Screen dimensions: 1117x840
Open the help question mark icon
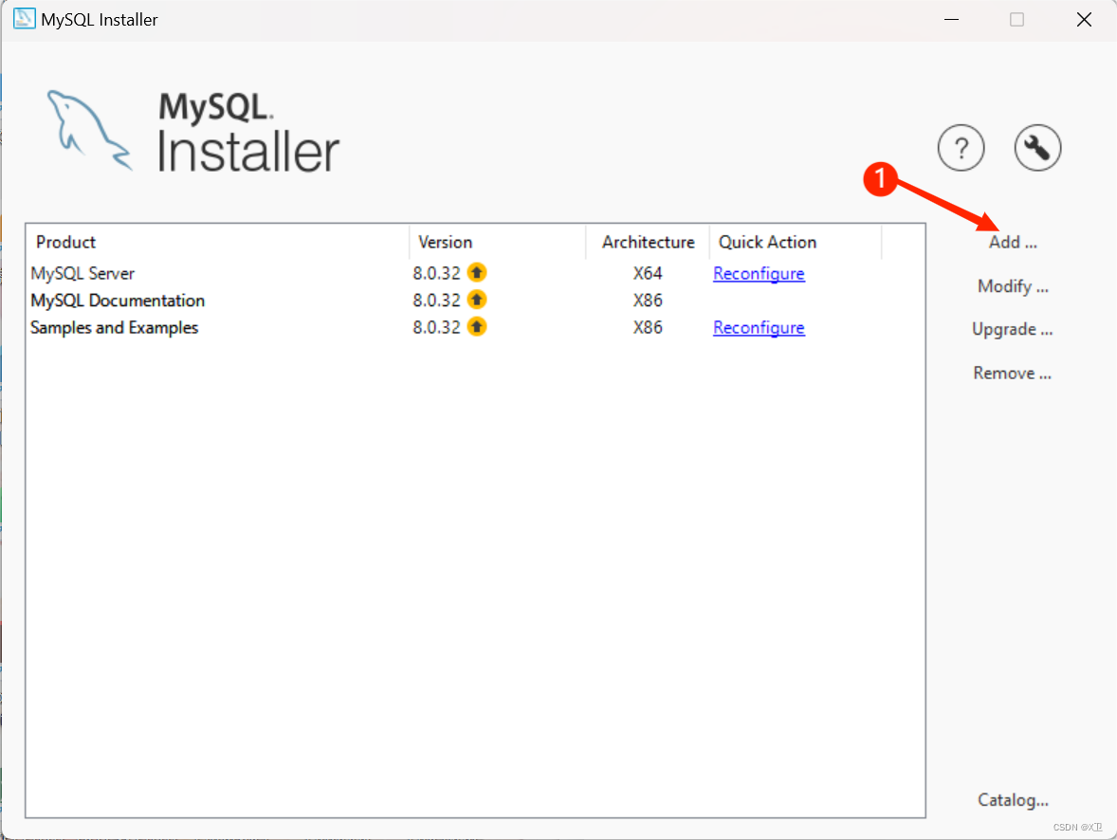coord(961,148)
